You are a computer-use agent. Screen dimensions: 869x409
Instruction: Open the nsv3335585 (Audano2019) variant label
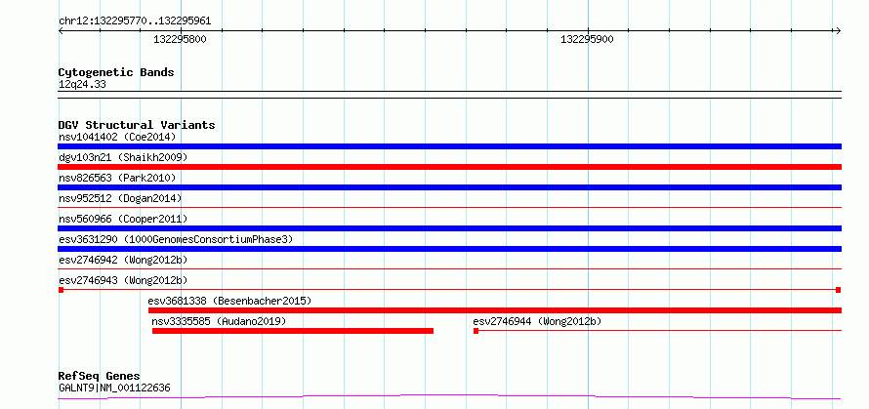219,321
